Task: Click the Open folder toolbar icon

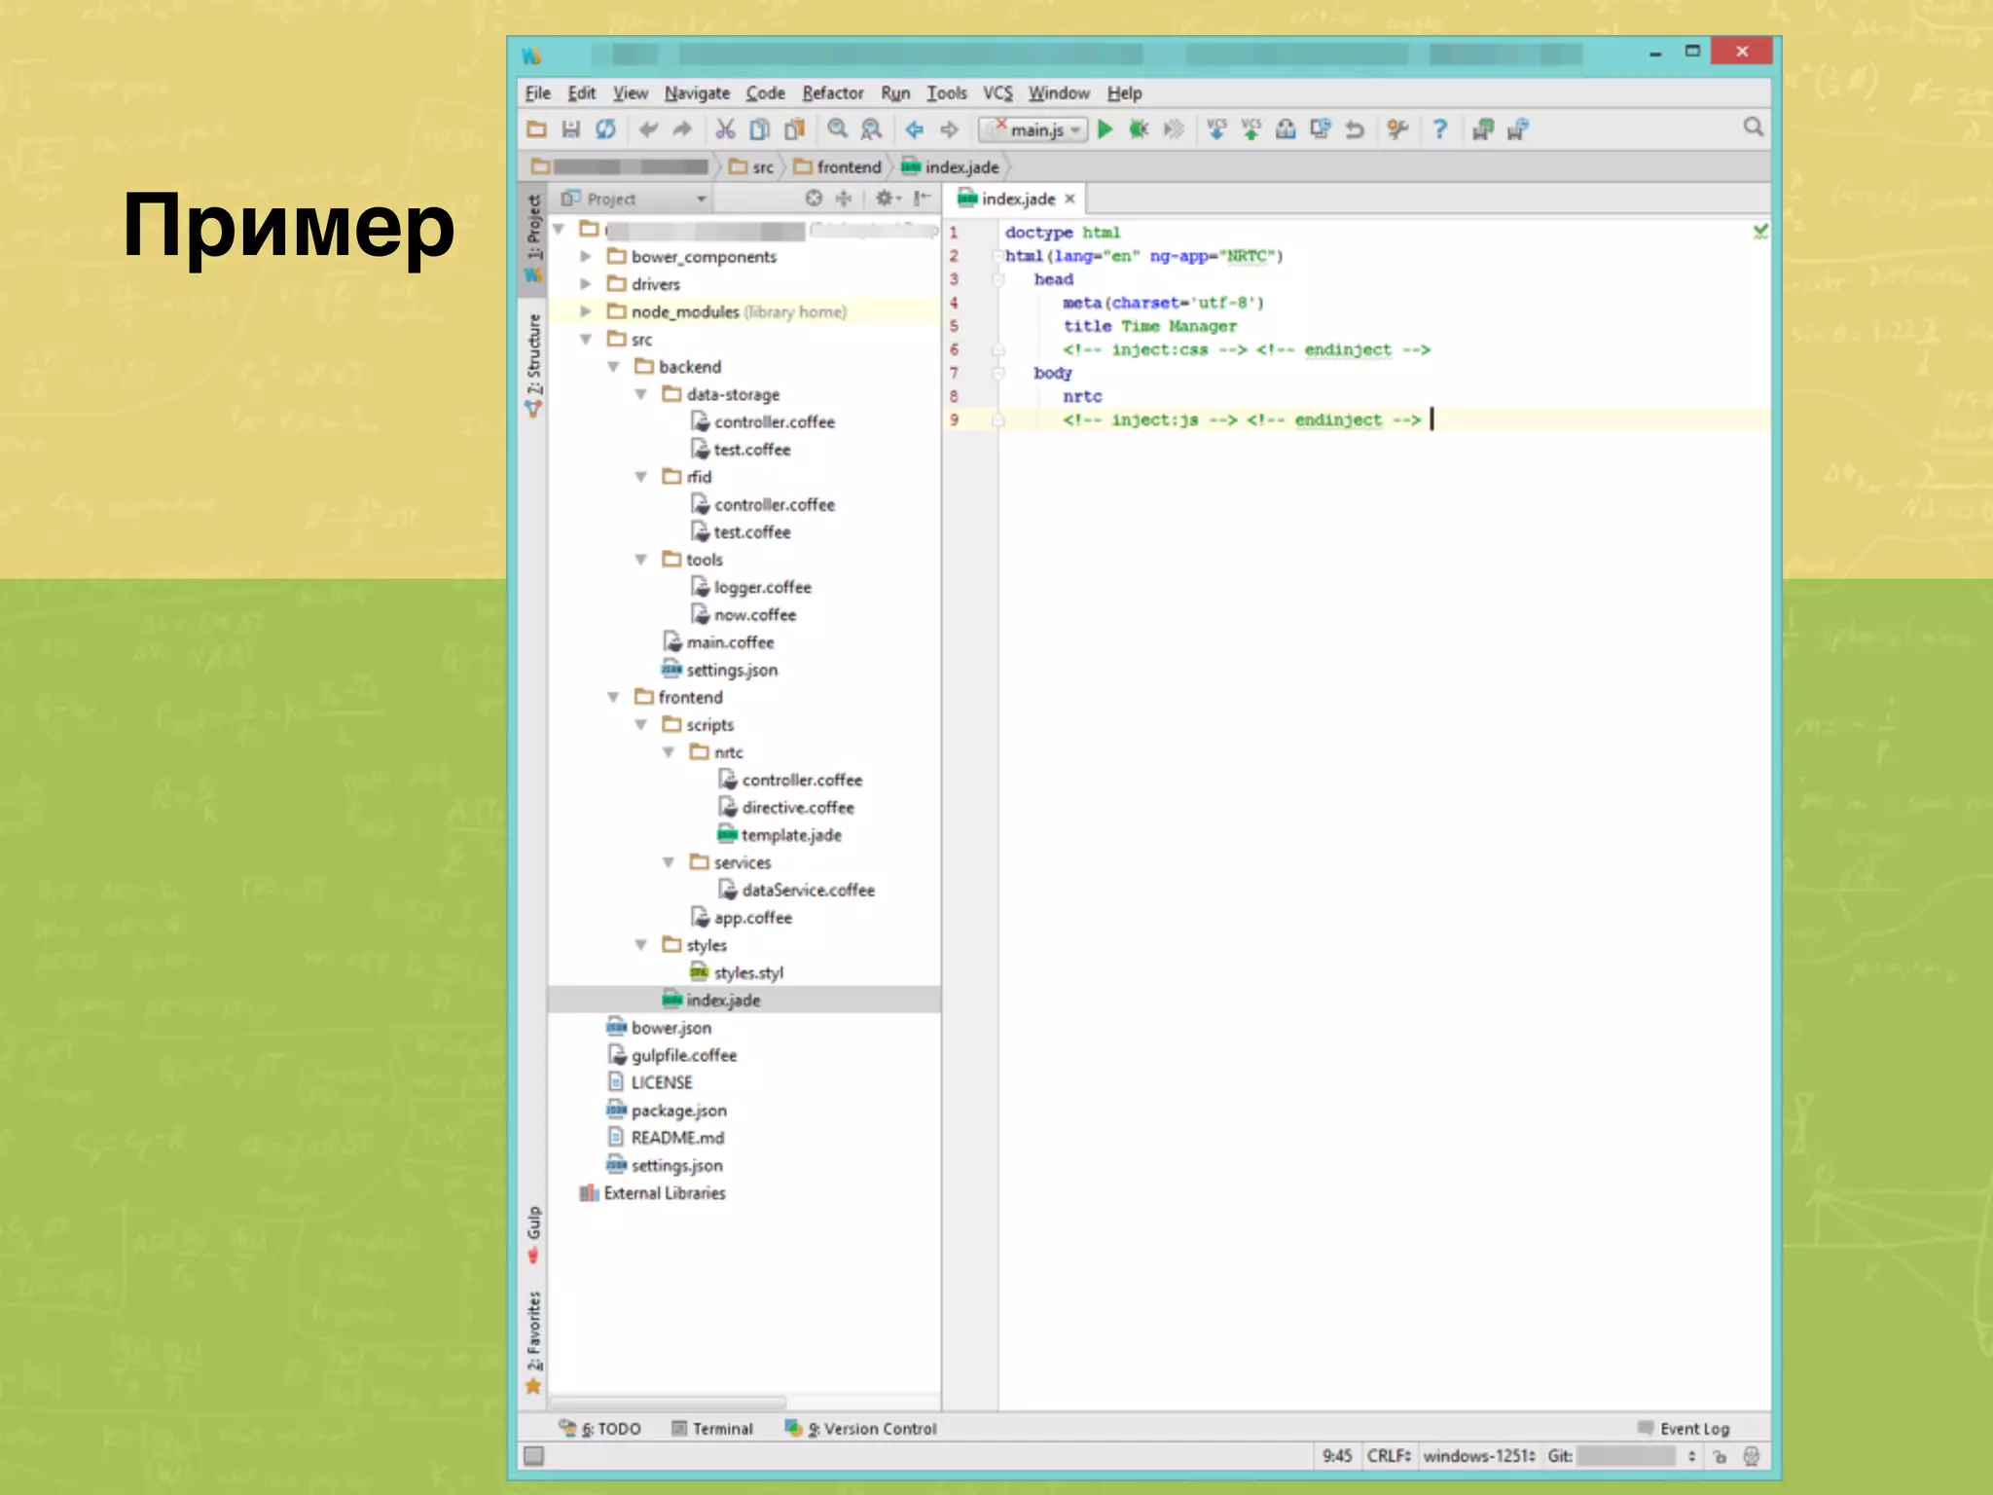Action: pyautogui.click(x=536, y=128)
